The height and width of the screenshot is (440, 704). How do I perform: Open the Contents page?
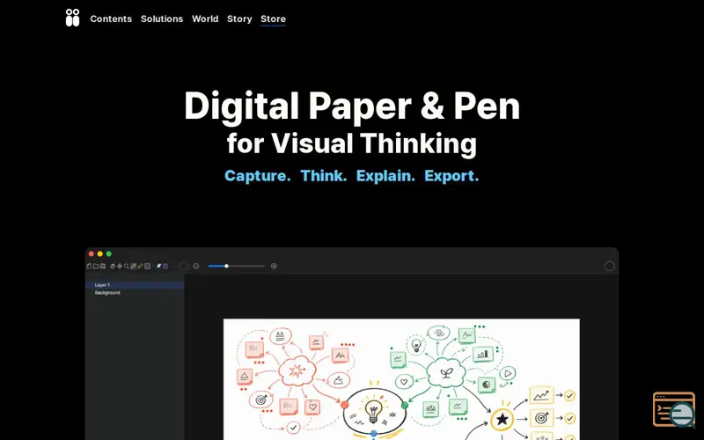(x=111, y=18)
